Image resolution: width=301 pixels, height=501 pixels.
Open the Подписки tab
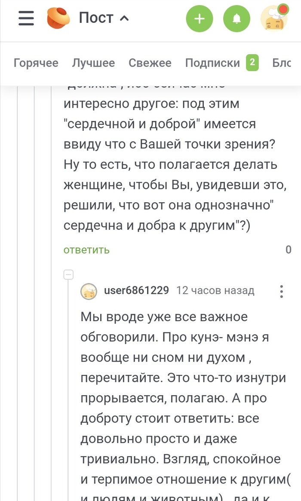point(212,63)
